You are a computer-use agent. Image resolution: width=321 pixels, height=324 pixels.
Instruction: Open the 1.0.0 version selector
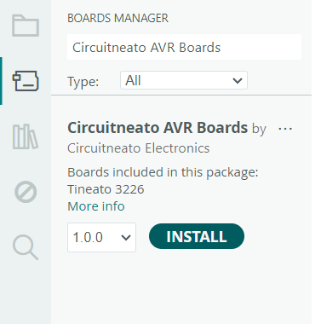pyautogui.click(x=101, y=237)
